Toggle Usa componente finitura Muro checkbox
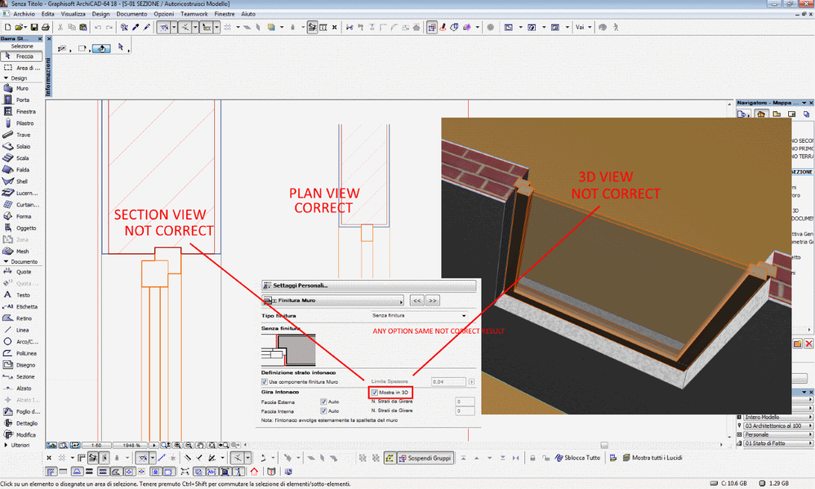Screen dimensions: 815x489 pos(264,382)
